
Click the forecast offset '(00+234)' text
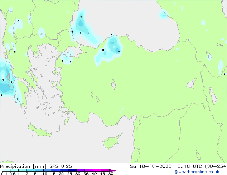coord(216,166)
